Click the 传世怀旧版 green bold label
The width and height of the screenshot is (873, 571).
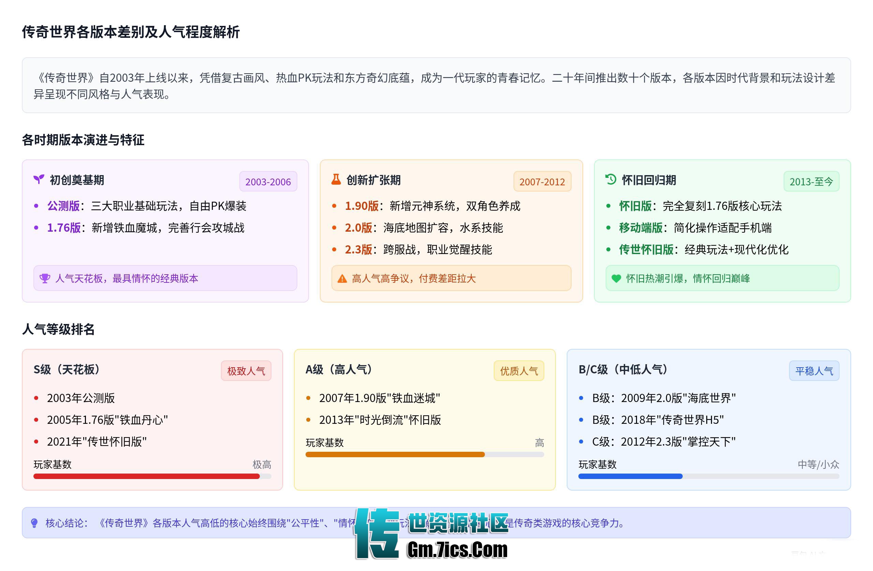pyautogui.click(x=646, y=250)
